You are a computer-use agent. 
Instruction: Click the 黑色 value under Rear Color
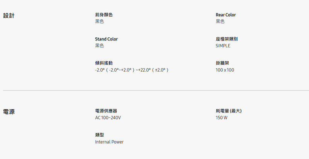(x=220, y=22)
